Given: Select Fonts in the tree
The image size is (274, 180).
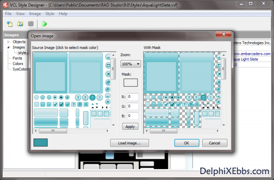Looking at the screenshot, I should tap(17, 58).
